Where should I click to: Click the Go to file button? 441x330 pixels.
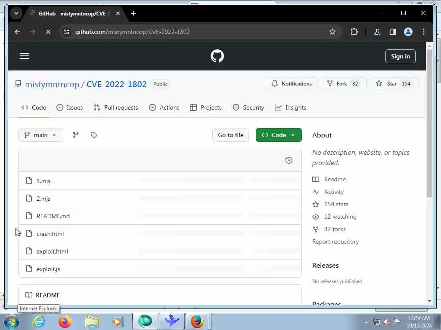pos(231,135)
